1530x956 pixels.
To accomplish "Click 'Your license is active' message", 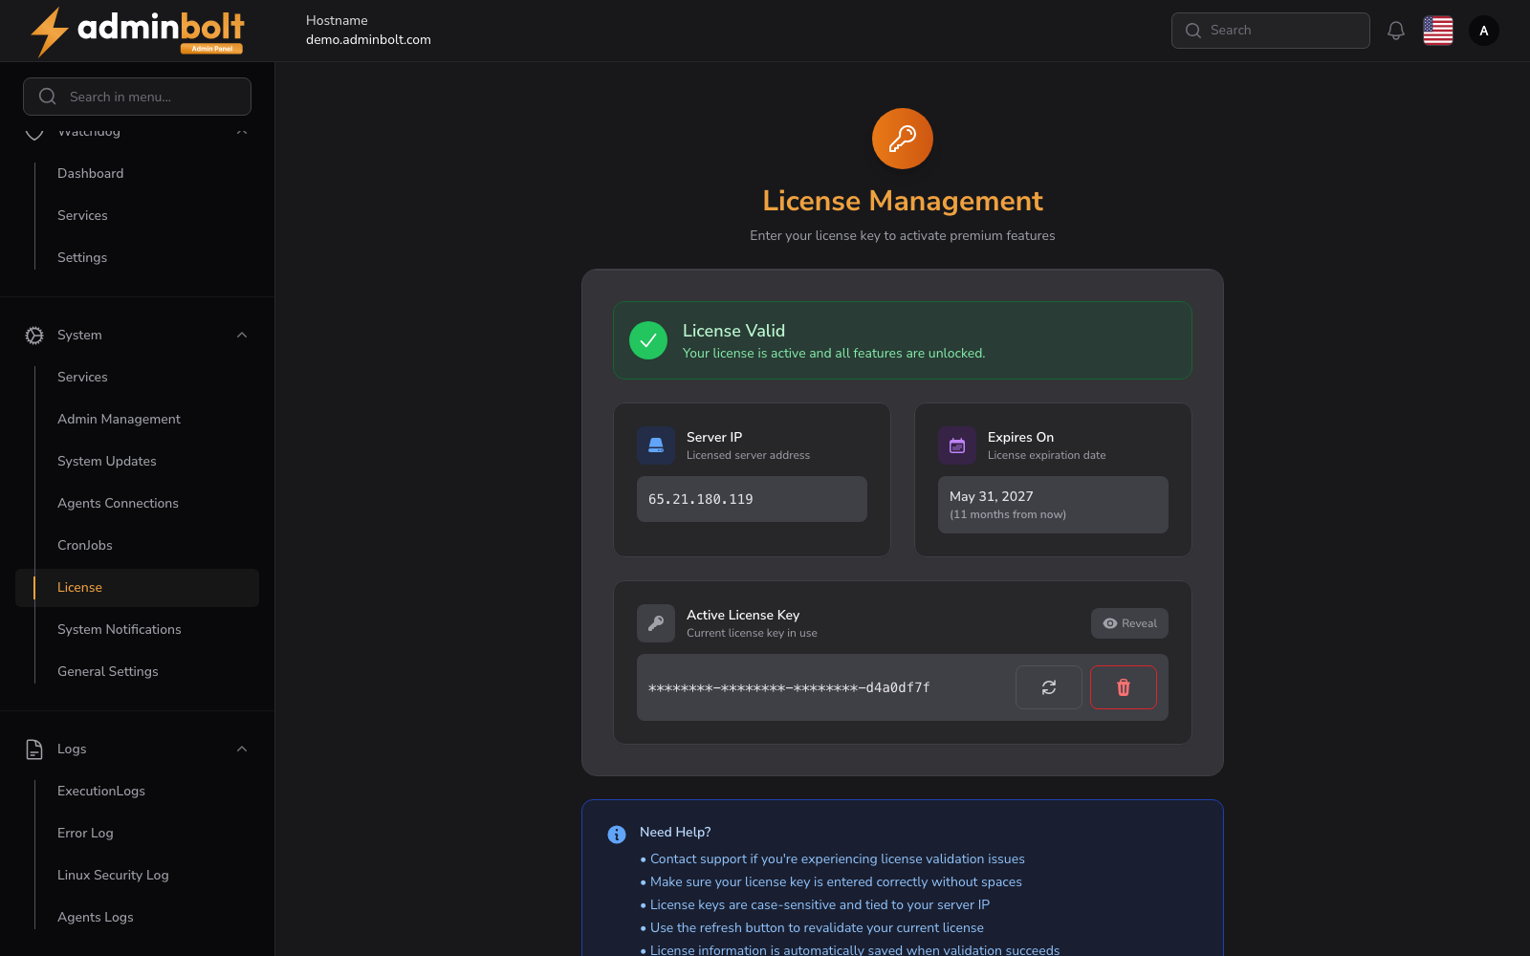I will (x=834, y=354).
